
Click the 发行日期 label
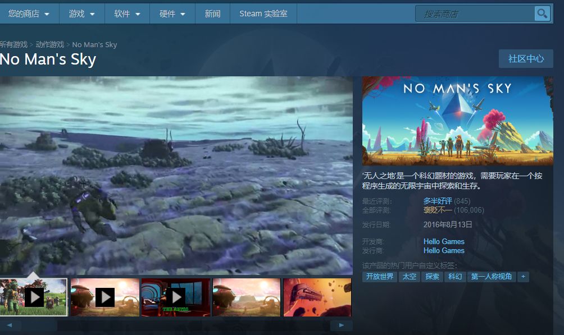point(376,224)
